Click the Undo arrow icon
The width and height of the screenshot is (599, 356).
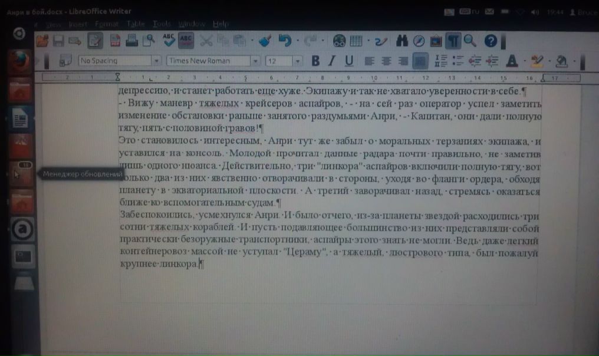point(285,41)
